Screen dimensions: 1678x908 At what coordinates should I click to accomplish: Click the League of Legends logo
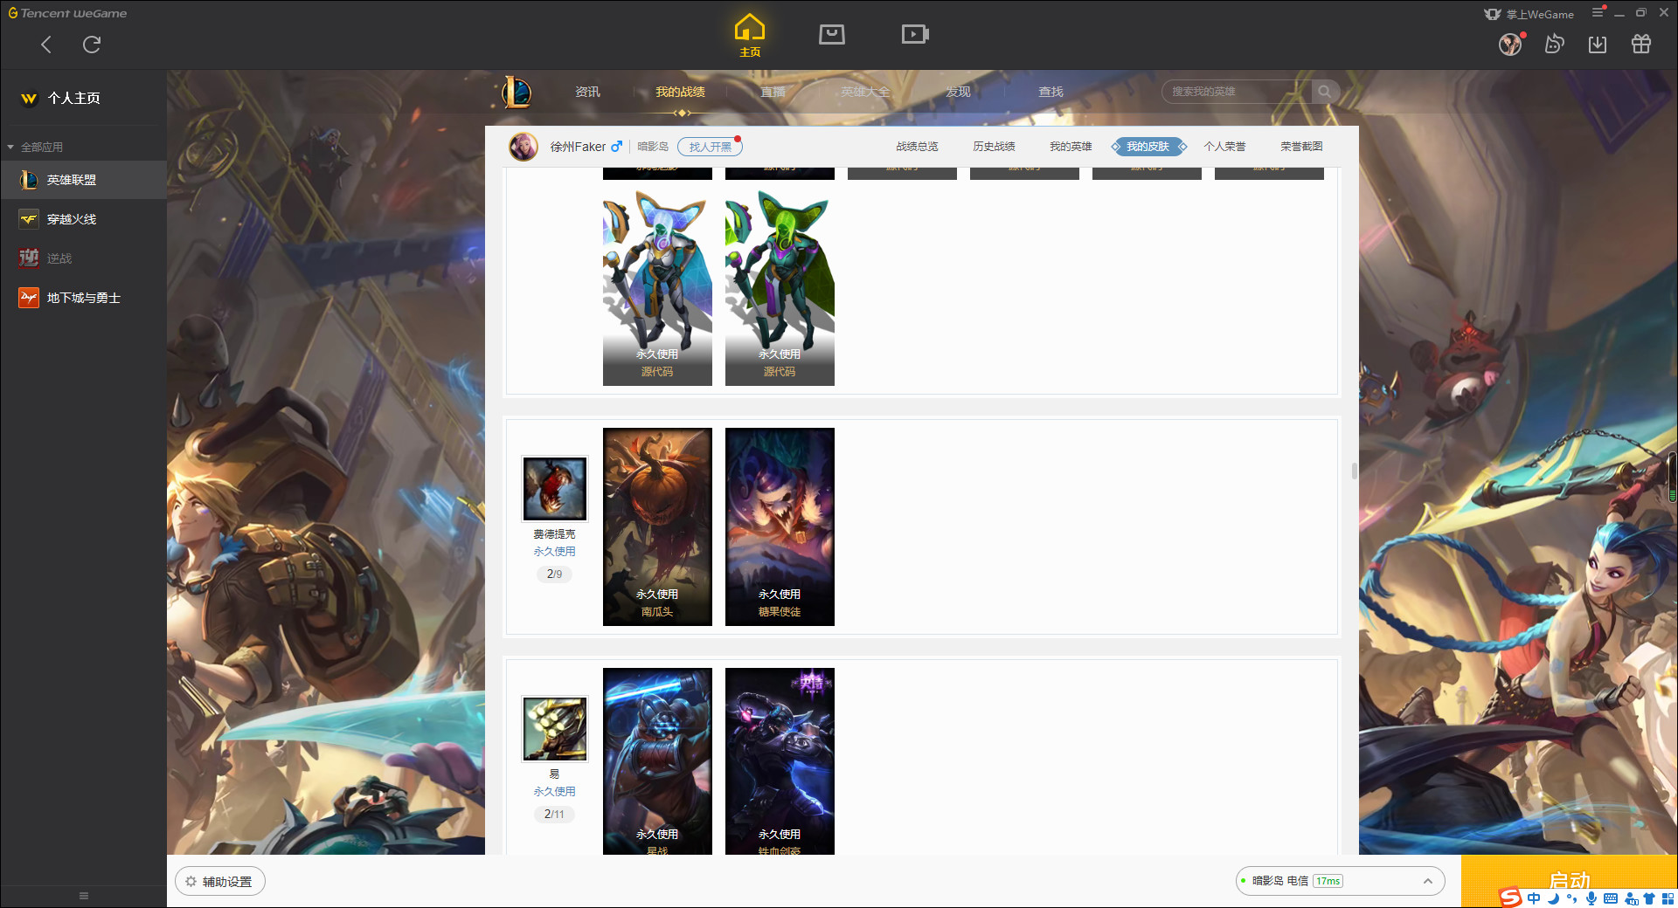click(516, 92)
